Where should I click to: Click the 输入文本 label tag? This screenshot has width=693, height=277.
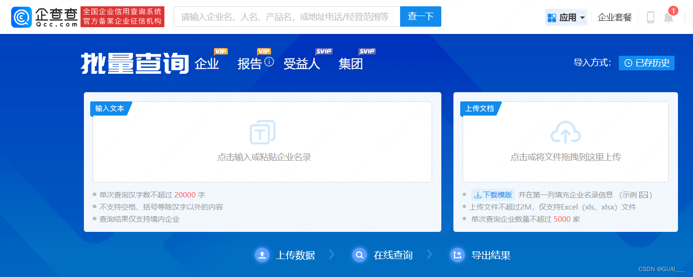pos(110,109)
